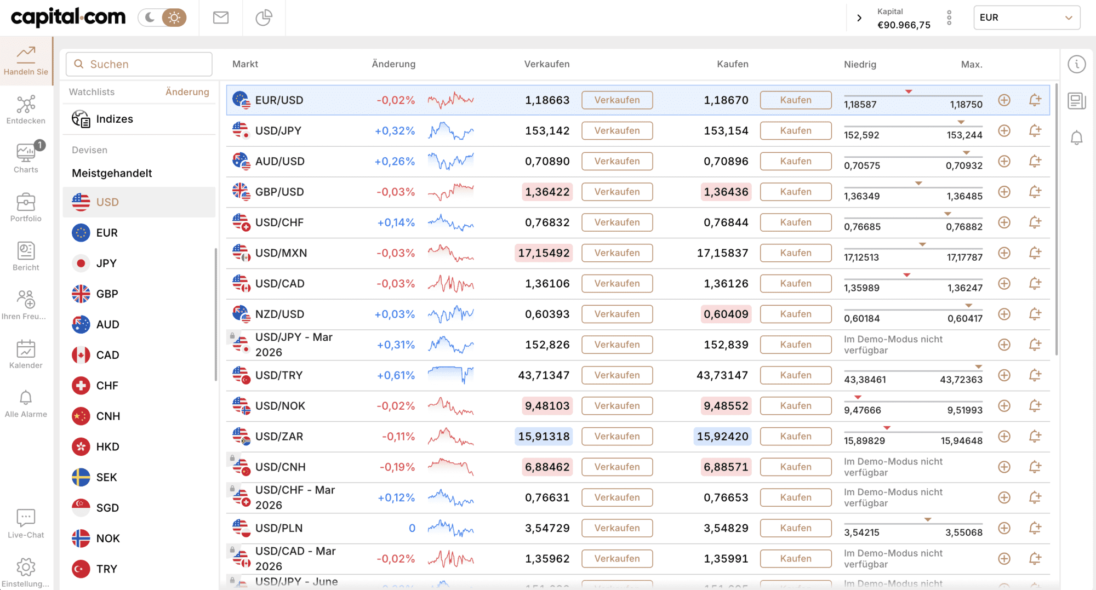
Task: Add AUD/USD to watchlist via plus icon
Action: [x=1004, y=161]
